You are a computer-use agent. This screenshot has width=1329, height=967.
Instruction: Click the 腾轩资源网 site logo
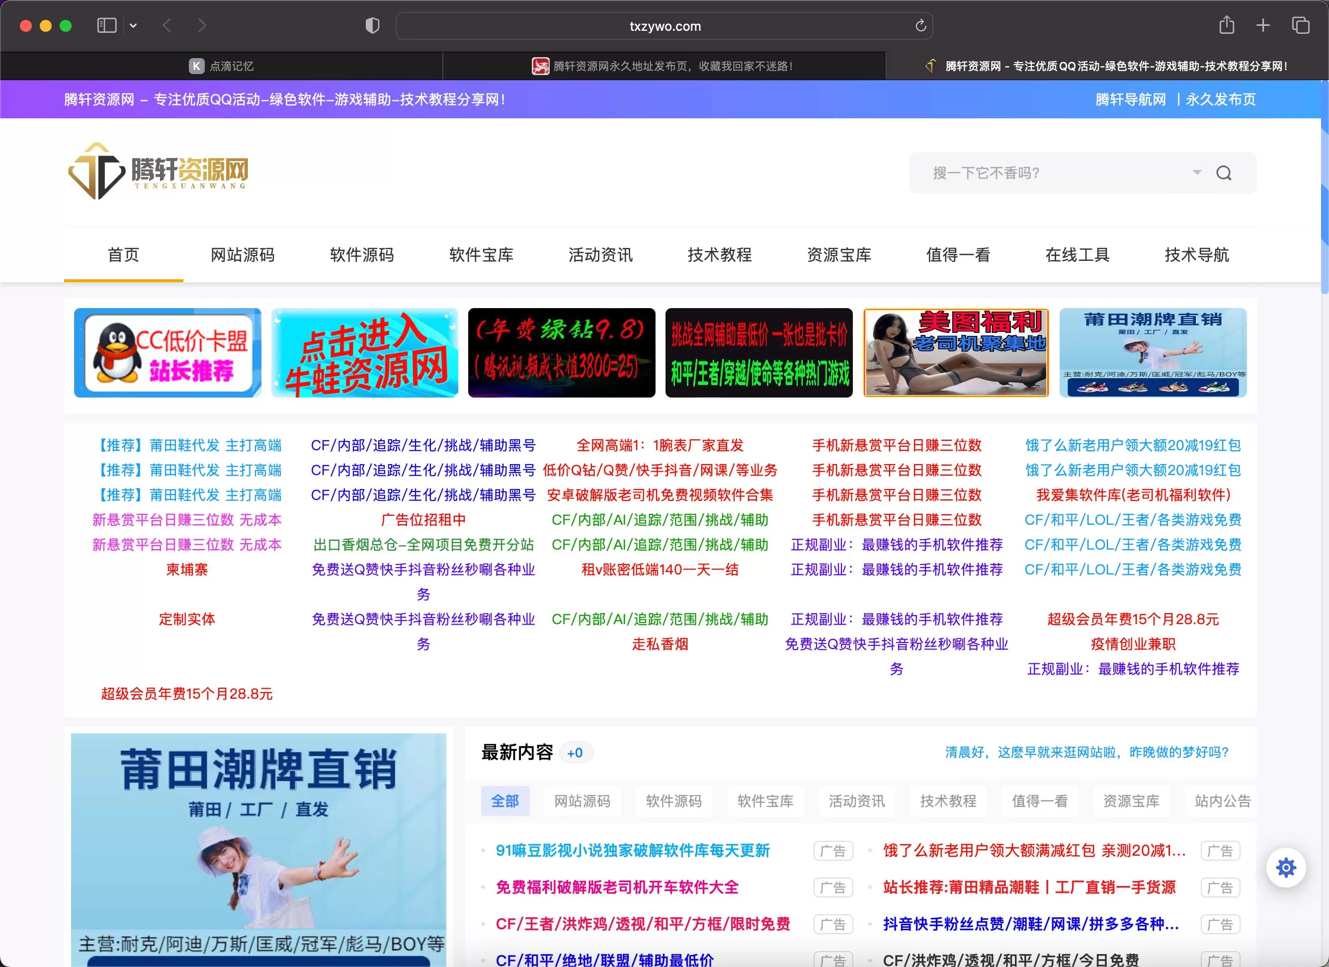tap(158, 171)
